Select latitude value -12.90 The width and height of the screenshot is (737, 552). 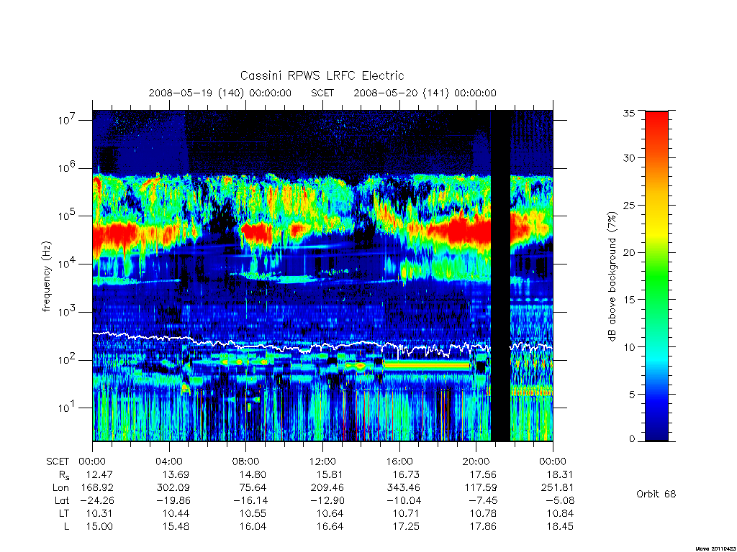click(327, 500)
